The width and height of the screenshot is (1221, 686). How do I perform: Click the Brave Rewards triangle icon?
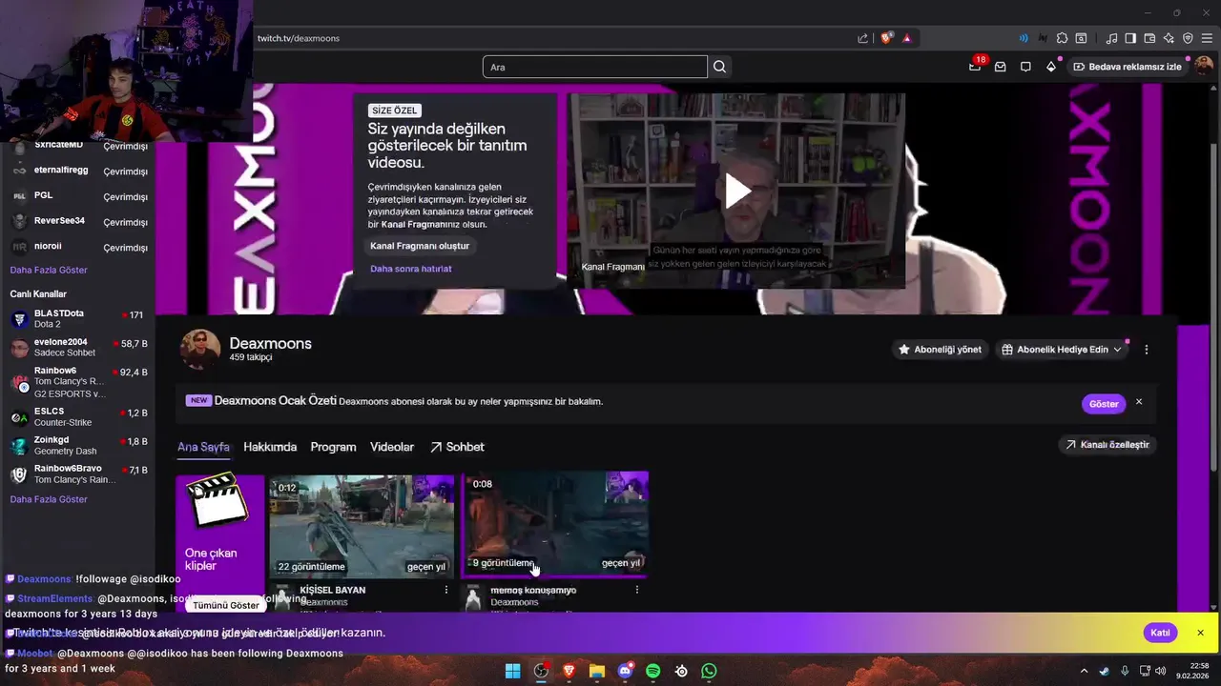(906, 38)
